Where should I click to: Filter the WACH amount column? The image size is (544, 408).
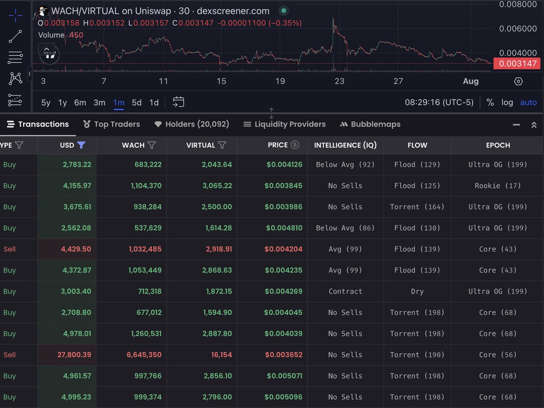tap(152, 145)
